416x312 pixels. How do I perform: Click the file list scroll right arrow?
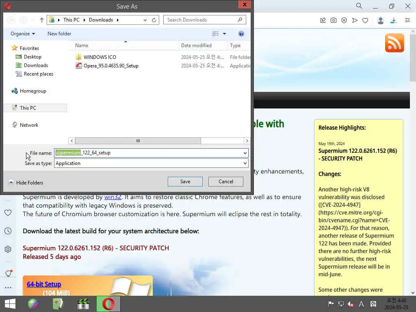[x=247, y=141]
